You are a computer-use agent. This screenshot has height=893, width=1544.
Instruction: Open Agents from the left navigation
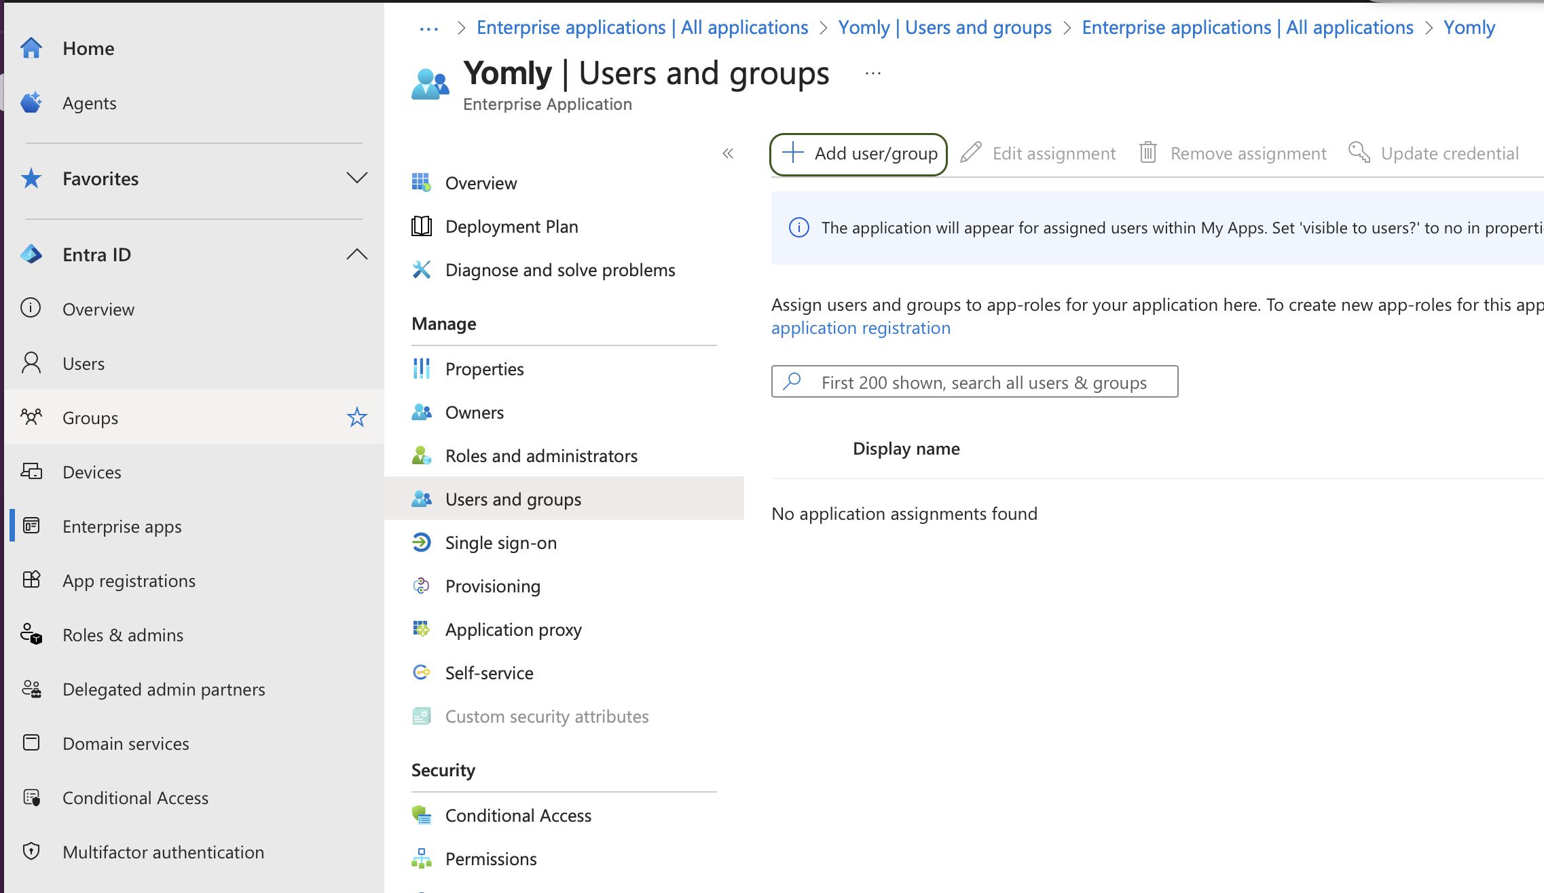click(x=89, y=103)
